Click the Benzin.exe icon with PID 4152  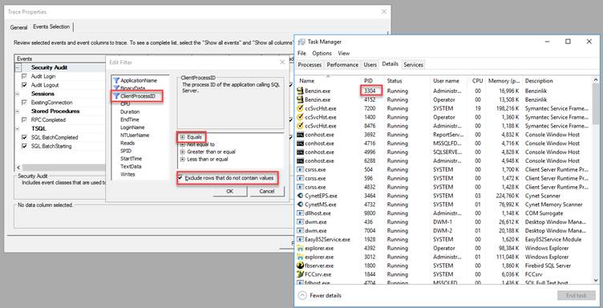[301, 100]
